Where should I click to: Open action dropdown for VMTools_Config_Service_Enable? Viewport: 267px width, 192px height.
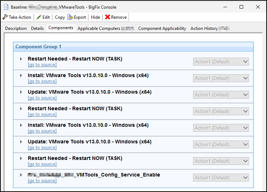tap(221, 178)
